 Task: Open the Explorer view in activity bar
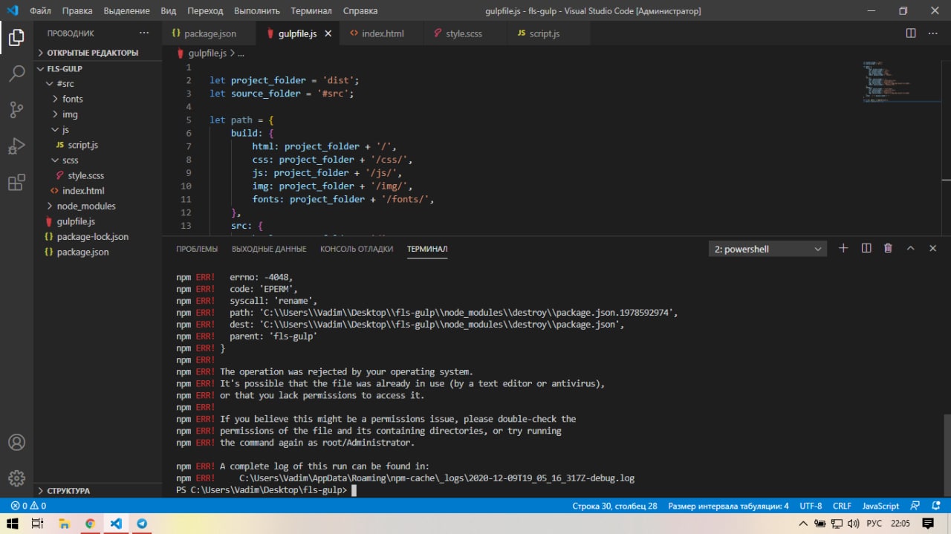pos(16,37)
